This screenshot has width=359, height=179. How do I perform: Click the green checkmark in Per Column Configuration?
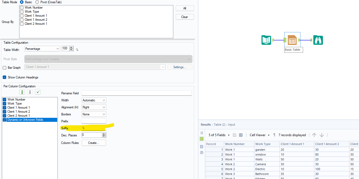pyautogui.click(x=38, y=92)
